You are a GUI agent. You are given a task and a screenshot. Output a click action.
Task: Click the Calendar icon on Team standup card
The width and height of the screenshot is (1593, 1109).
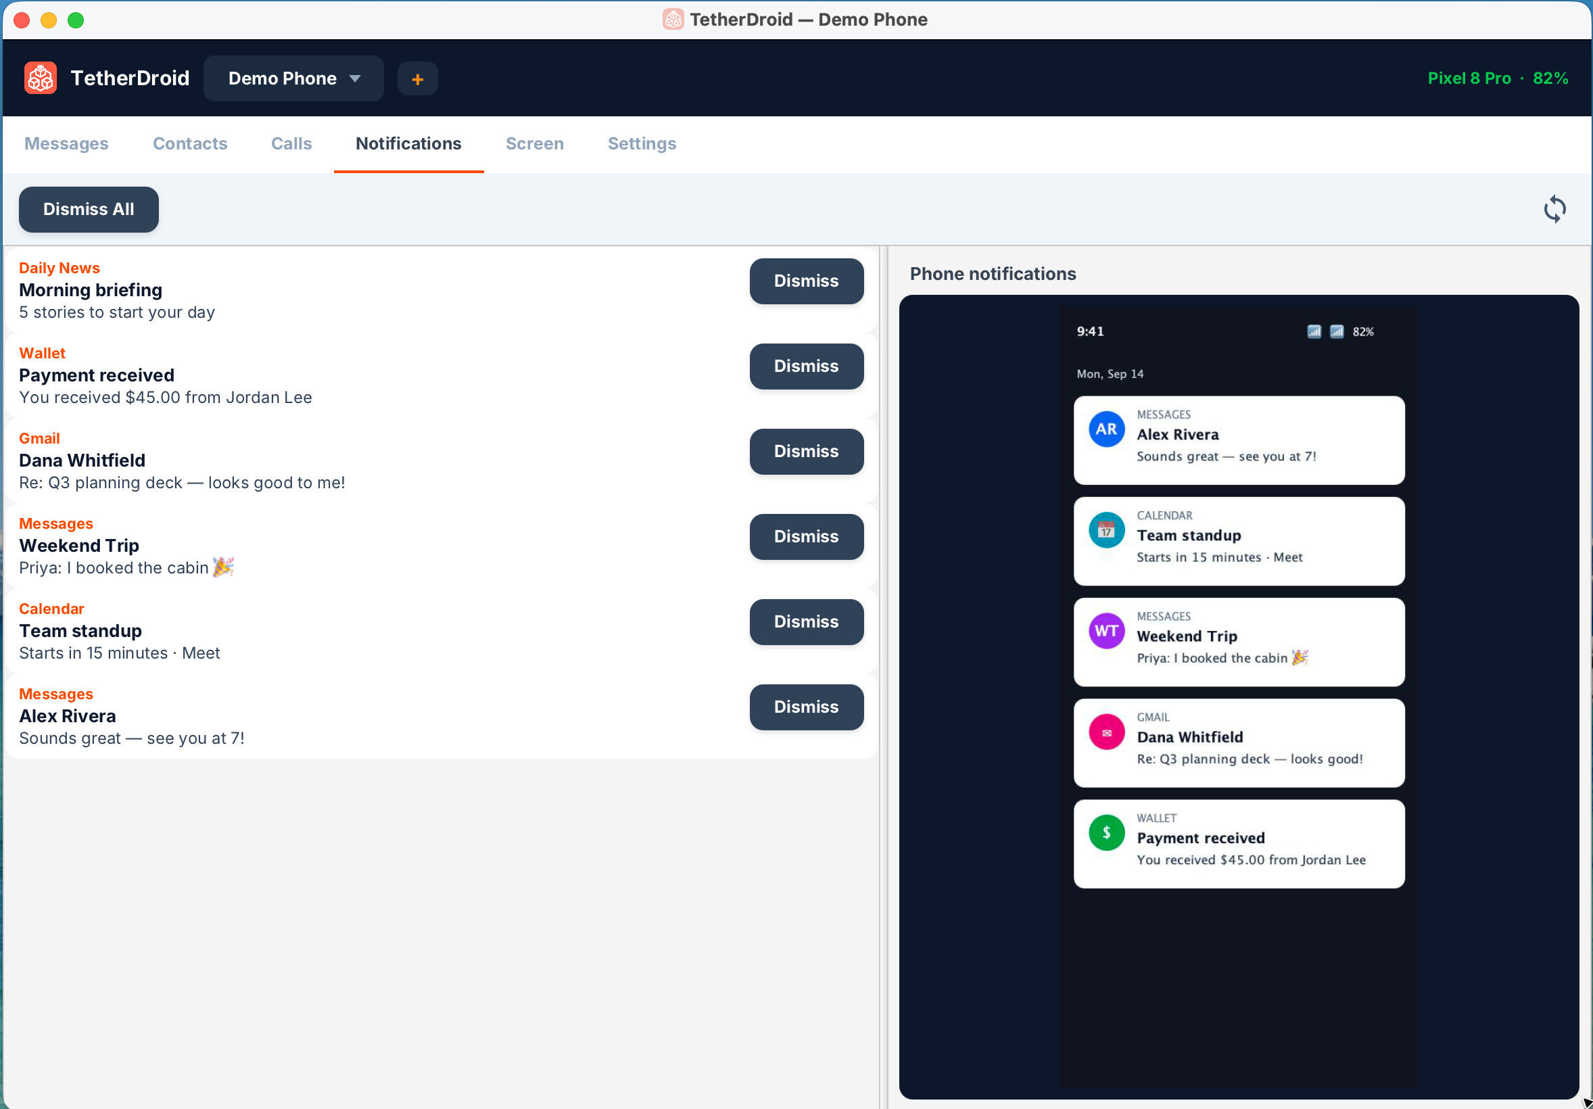tap(1106, 530)
